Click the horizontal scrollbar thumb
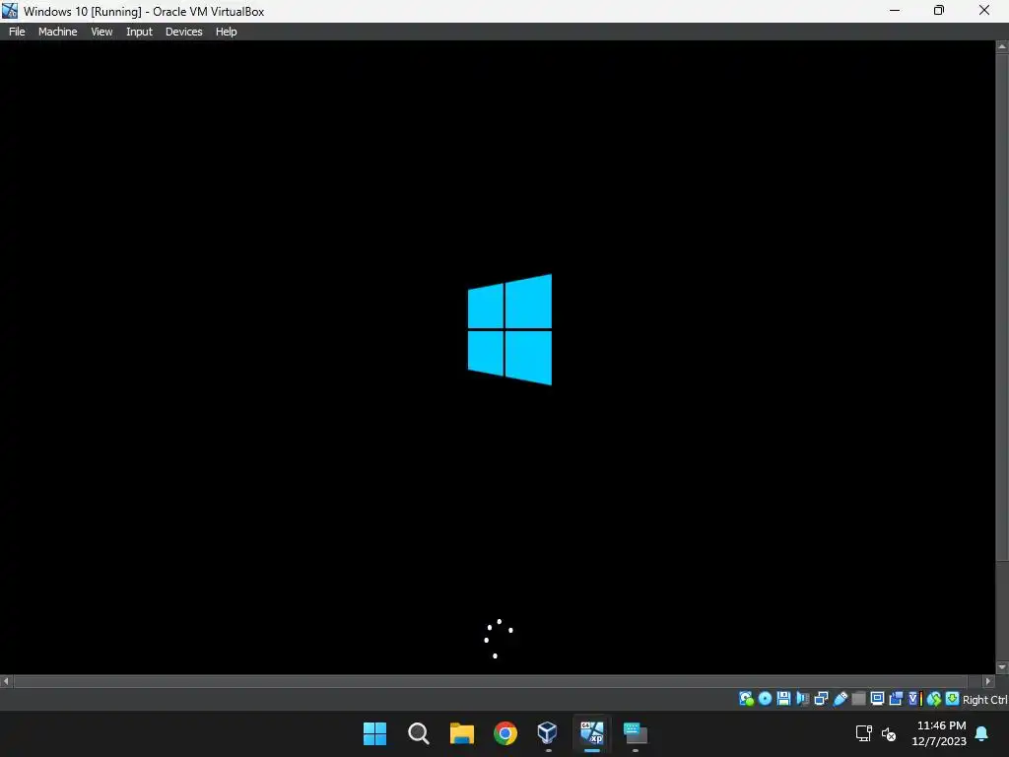The height and width of the screenshot is (757, 1009). 491,681
